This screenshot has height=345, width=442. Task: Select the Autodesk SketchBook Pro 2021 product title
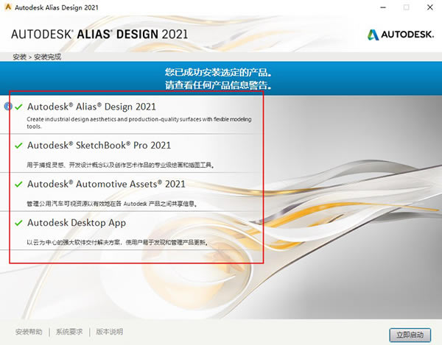99,145
